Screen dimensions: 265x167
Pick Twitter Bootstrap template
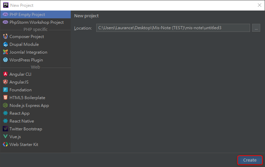click(x=35, y=129)
